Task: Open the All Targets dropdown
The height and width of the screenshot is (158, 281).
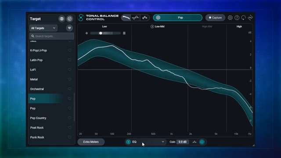Action: coord(43,28)
